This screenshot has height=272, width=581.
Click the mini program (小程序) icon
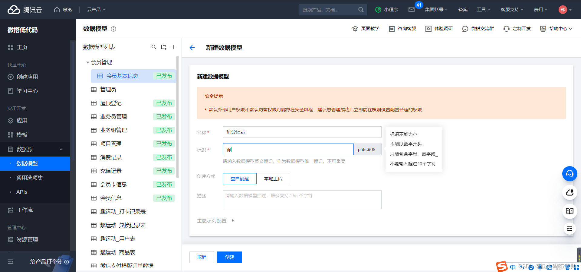coord(378,10)
